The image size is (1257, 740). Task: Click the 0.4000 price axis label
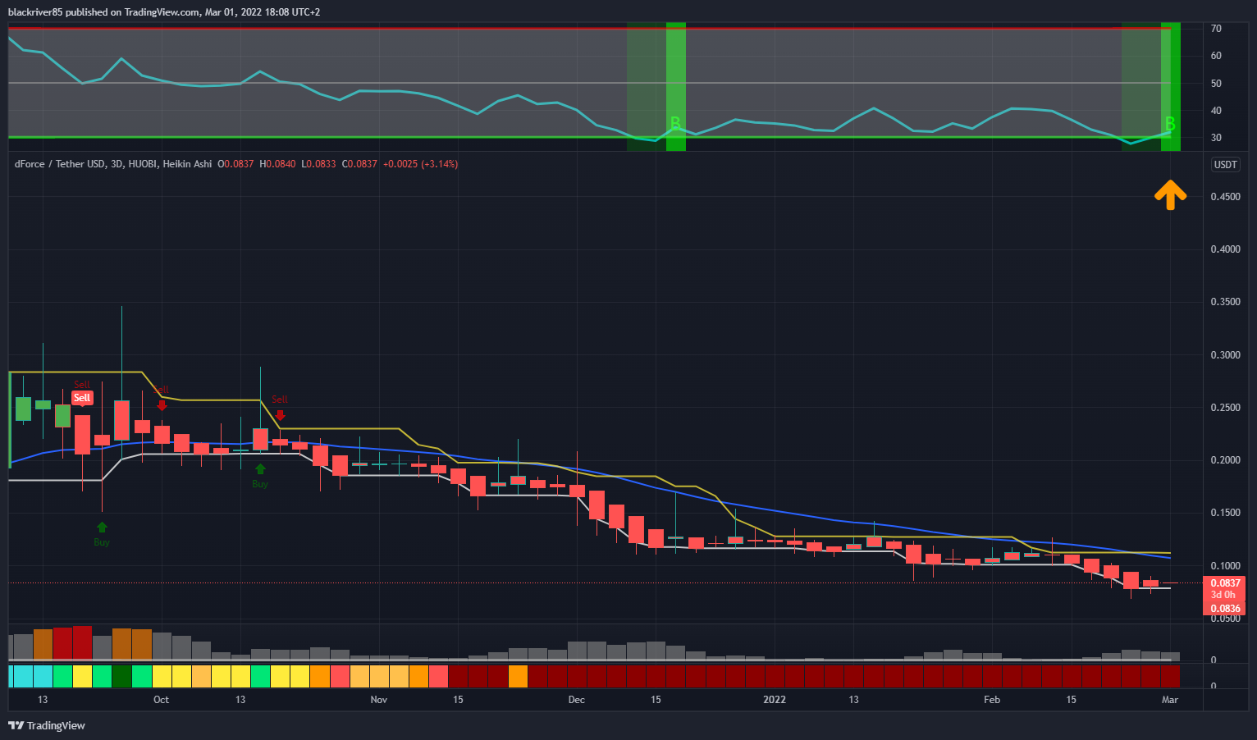click(x=1226, y=249)
